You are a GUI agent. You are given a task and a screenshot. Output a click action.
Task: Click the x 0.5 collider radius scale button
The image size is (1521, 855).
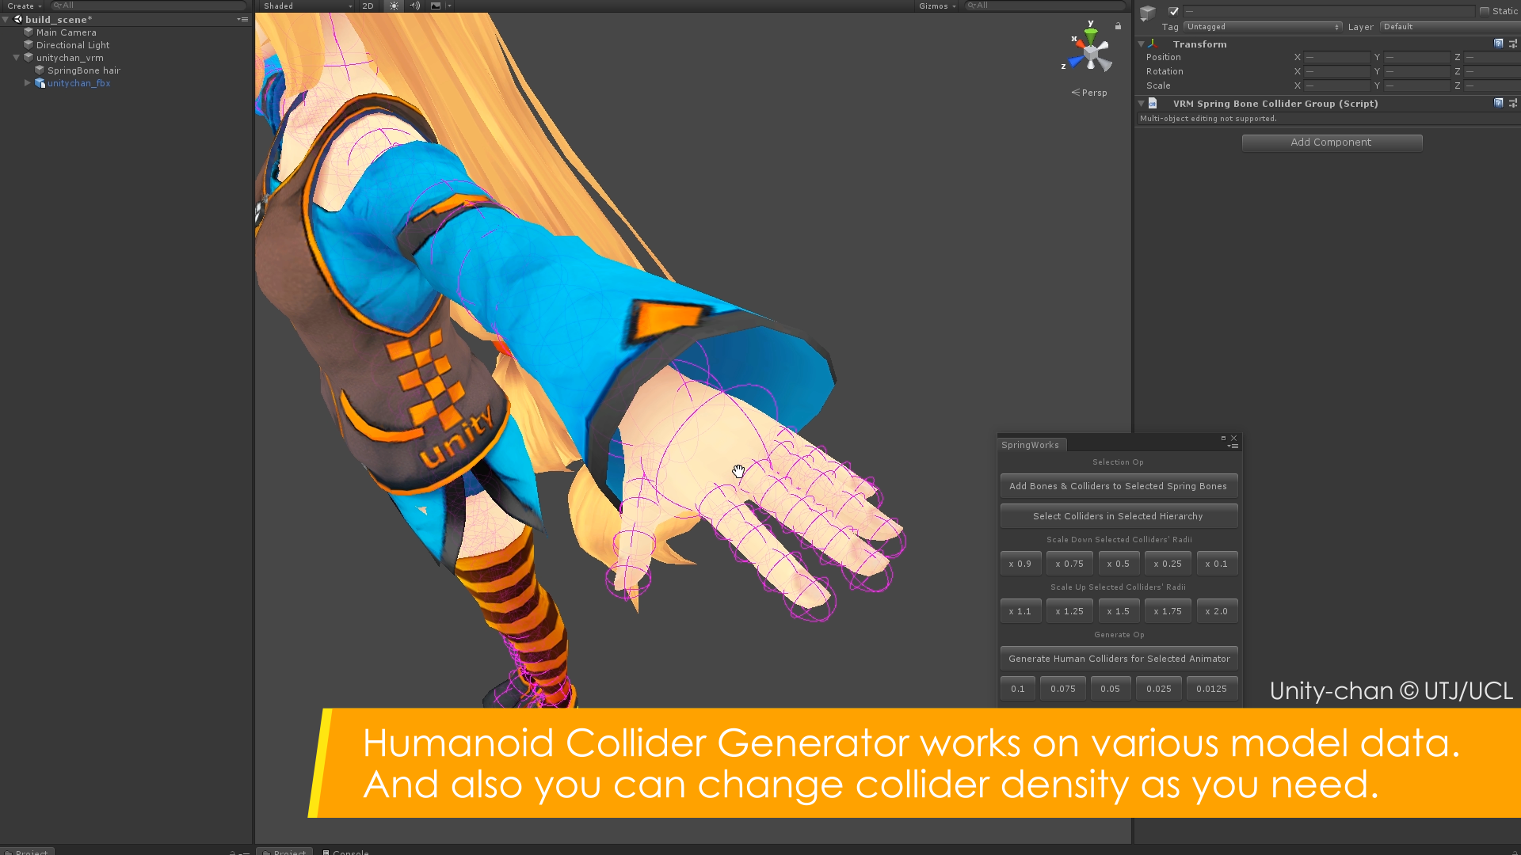(x=1119, y=563)
